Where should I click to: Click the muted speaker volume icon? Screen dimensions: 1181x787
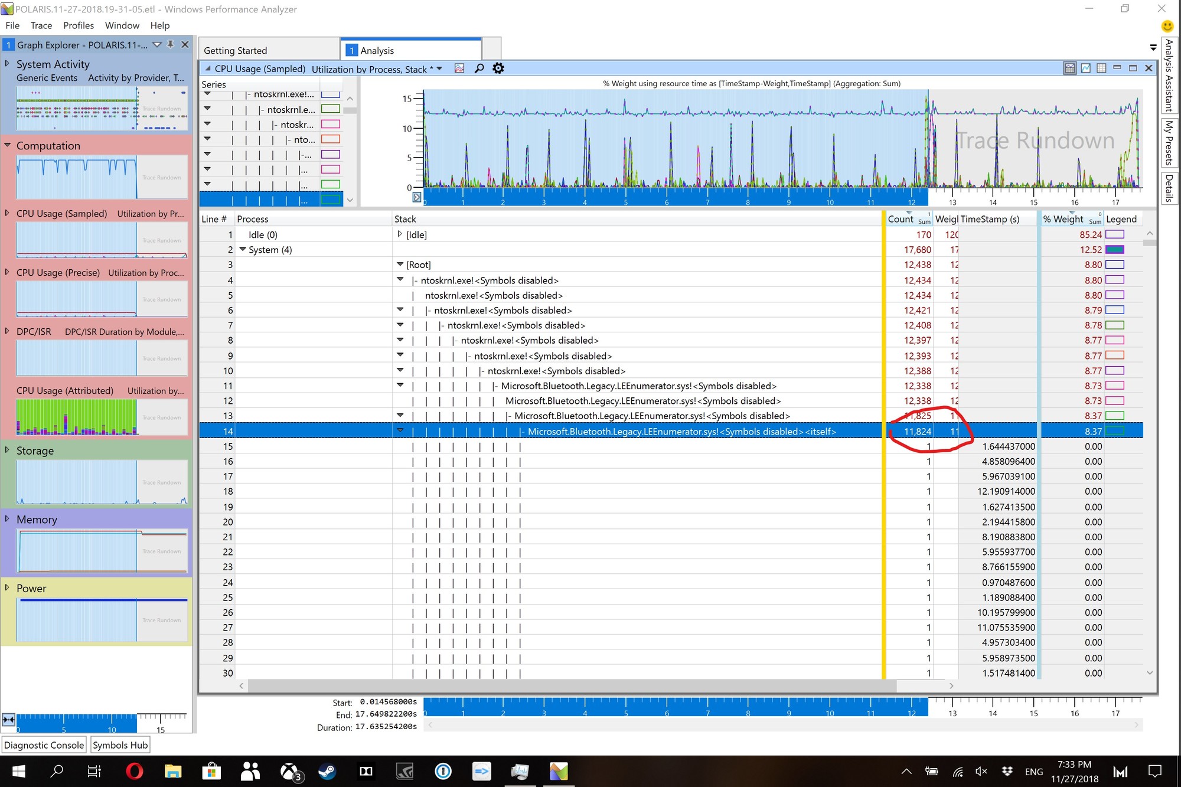point(981,771)
